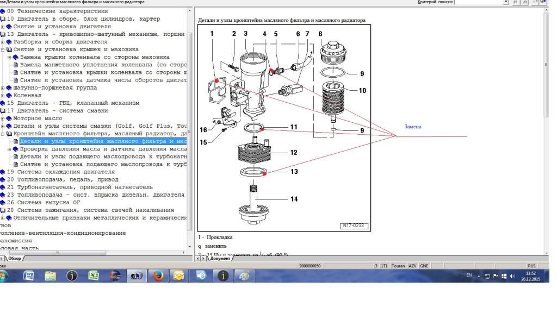The height and width of the screenshot is (313, 557).
Task: Click book icon of '15 Двигатель - ГБЦ, клапанный механизм'
Action: coord(3,103)
